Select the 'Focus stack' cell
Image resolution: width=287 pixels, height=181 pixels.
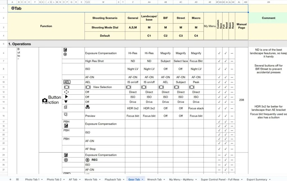coord(196,108)
